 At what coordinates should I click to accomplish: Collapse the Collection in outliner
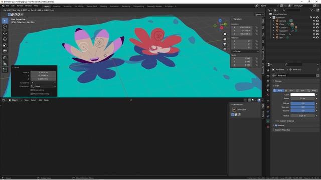pos(271,18)
